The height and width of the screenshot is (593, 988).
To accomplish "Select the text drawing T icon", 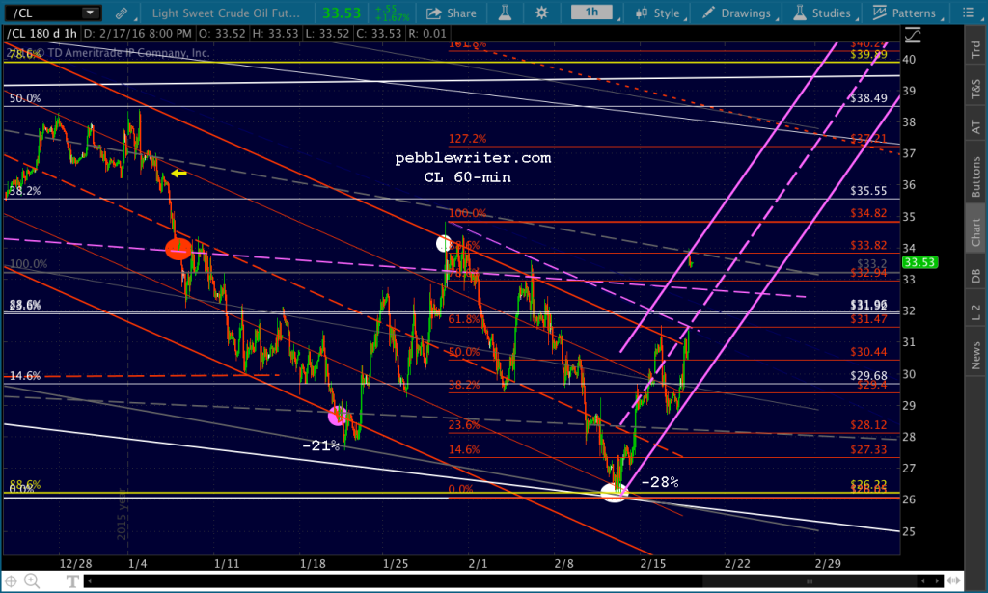I will [x=72, y=581].
